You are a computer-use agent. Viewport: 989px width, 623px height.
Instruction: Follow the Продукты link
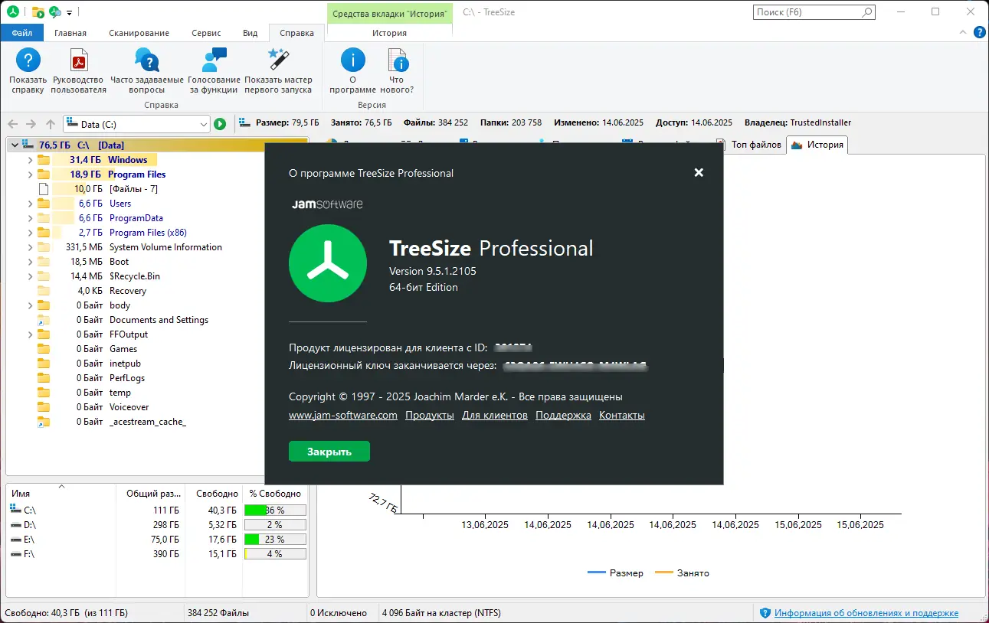tap(430, 416)
